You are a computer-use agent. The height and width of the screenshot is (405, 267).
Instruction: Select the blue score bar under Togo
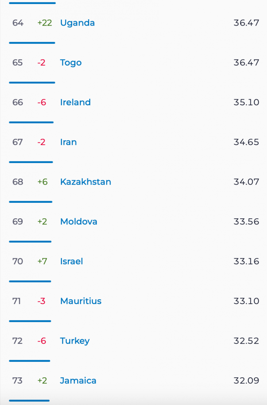click(x=32, y=83)
